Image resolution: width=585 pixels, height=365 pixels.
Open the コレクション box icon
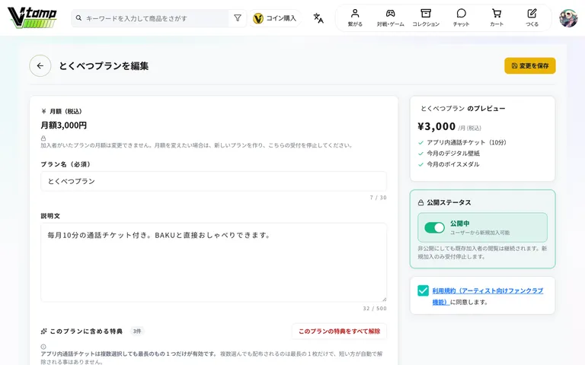426,14
